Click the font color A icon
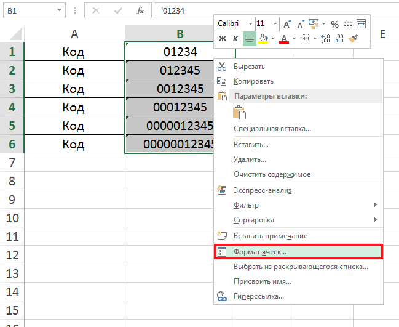 click(x=284, y=39)
